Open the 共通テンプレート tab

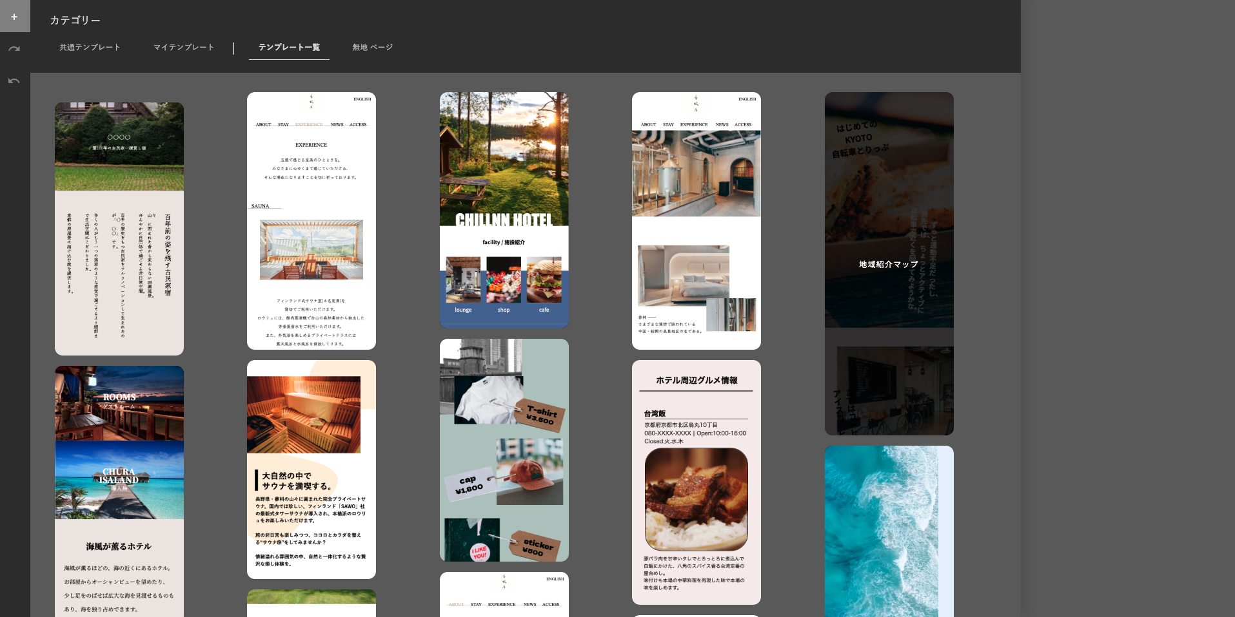tap(90, 48)
